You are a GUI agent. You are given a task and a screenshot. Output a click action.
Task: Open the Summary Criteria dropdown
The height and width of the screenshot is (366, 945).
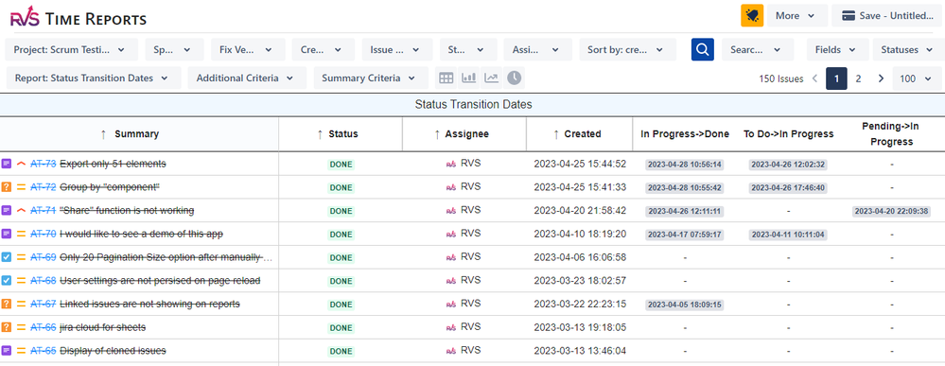371,78
